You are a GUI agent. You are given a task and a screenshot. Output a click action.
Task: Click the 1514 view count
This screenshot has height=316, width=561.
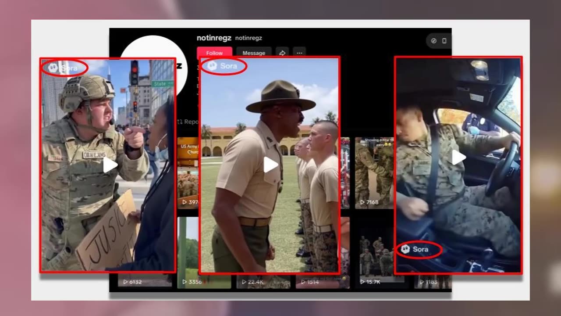coord(310,282)
